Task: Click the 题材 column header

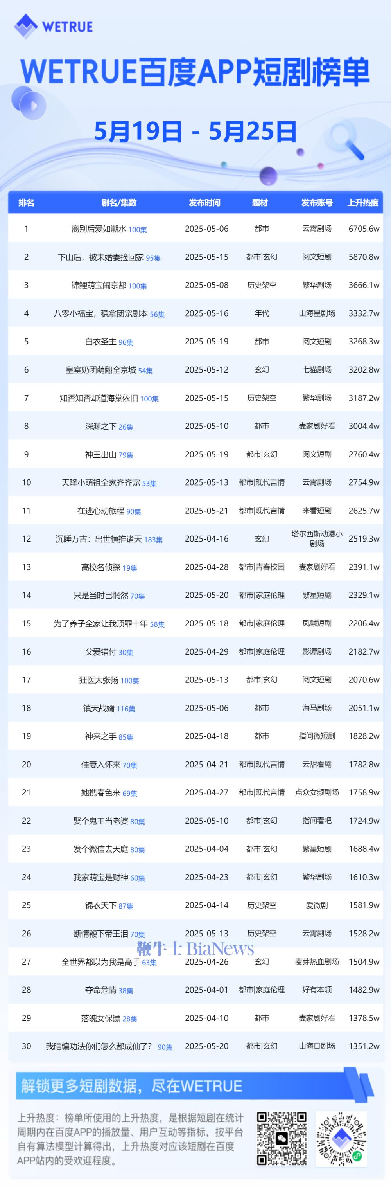Action: (x=260, y=203)
